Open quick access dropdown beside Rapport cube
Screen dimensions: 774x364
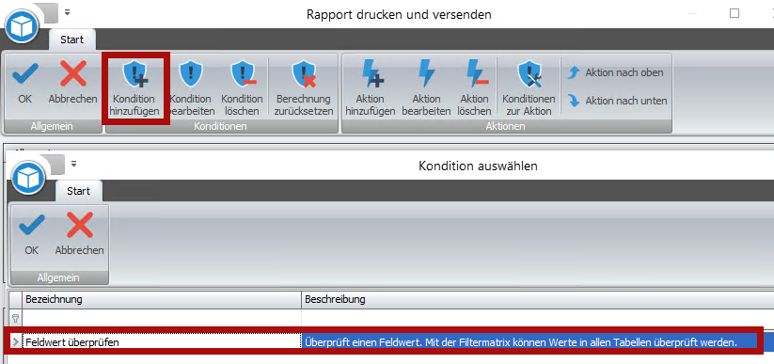pyautogui.click(x=67, y=12)
